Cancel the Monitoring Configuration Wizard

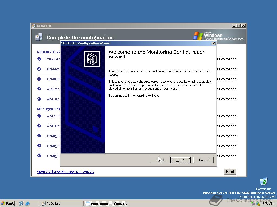(203, 160)
